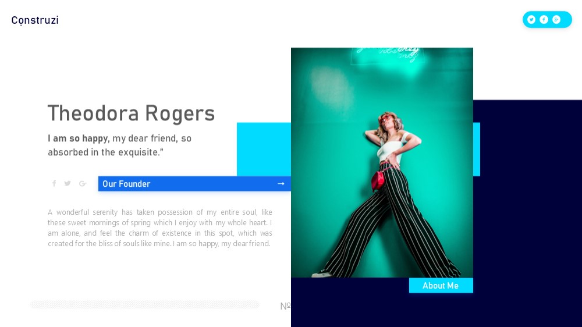Click the Construzi logo
Viewport: 582px width, 327px height.
(35, 20)
